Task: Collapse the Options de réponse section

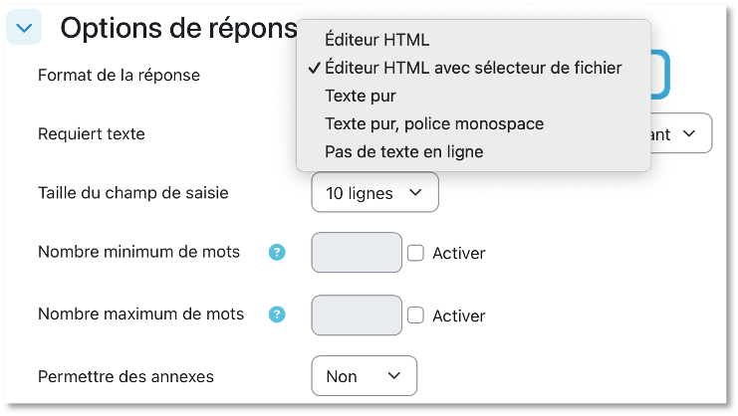Action: (26, 29)
